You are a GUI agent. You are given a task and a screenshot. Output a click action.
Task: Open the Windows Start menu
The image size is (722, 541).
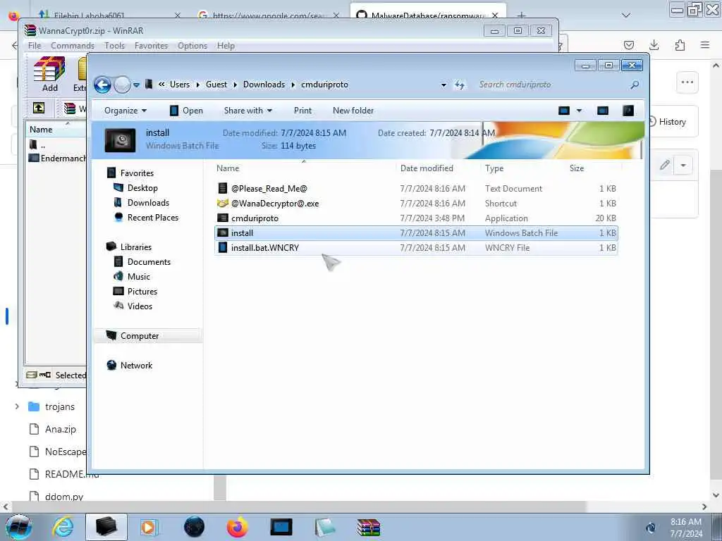pyautogui.click(x=19, y=527)
